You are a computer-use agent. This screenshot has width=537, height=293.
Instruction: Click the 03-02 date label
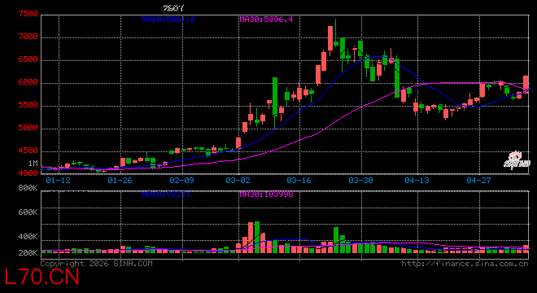coord(238,180)
